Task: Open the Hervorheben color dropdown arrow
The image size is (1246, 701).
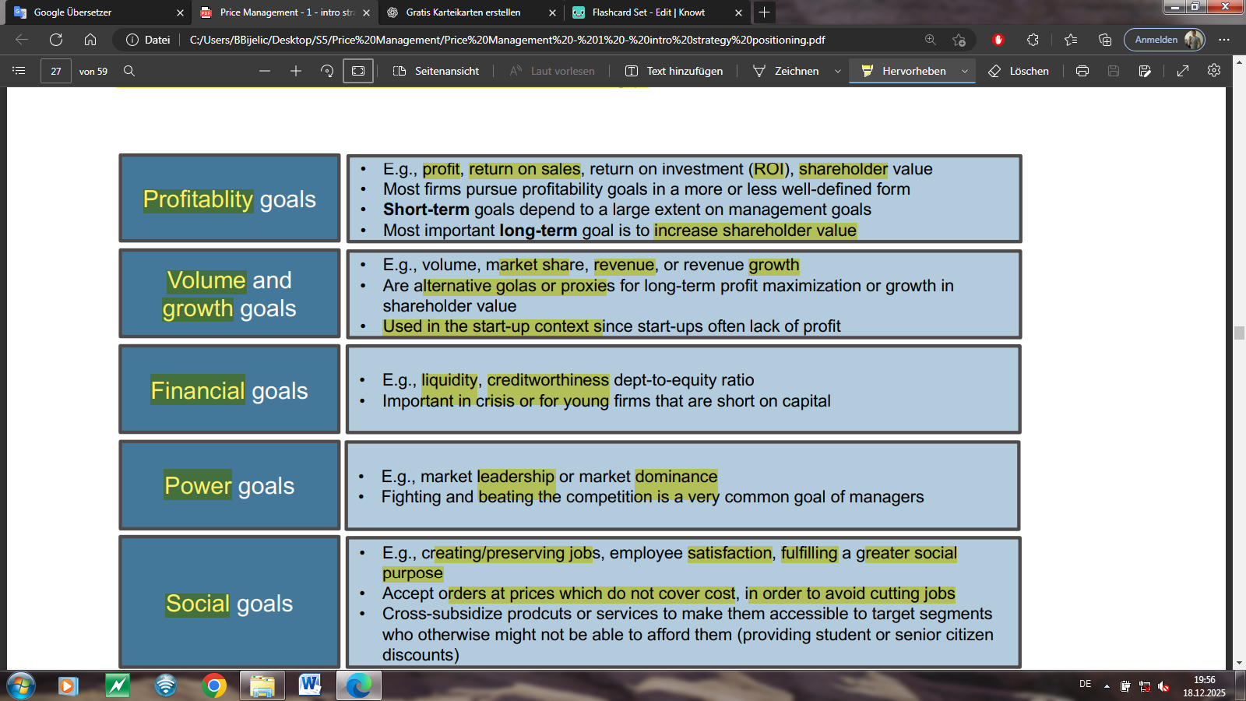Action: 964,71
